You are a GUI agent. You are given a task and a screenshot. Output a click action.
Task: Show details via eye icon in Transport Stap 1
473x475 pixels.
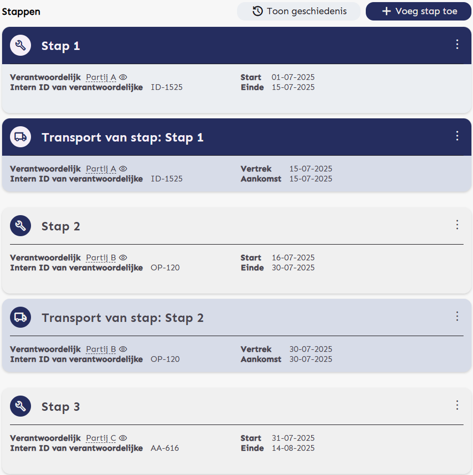tap(123, 169)
